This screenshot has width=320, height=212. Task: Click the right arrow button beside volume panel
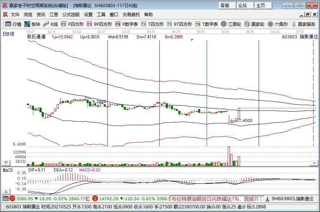[314, 163]
